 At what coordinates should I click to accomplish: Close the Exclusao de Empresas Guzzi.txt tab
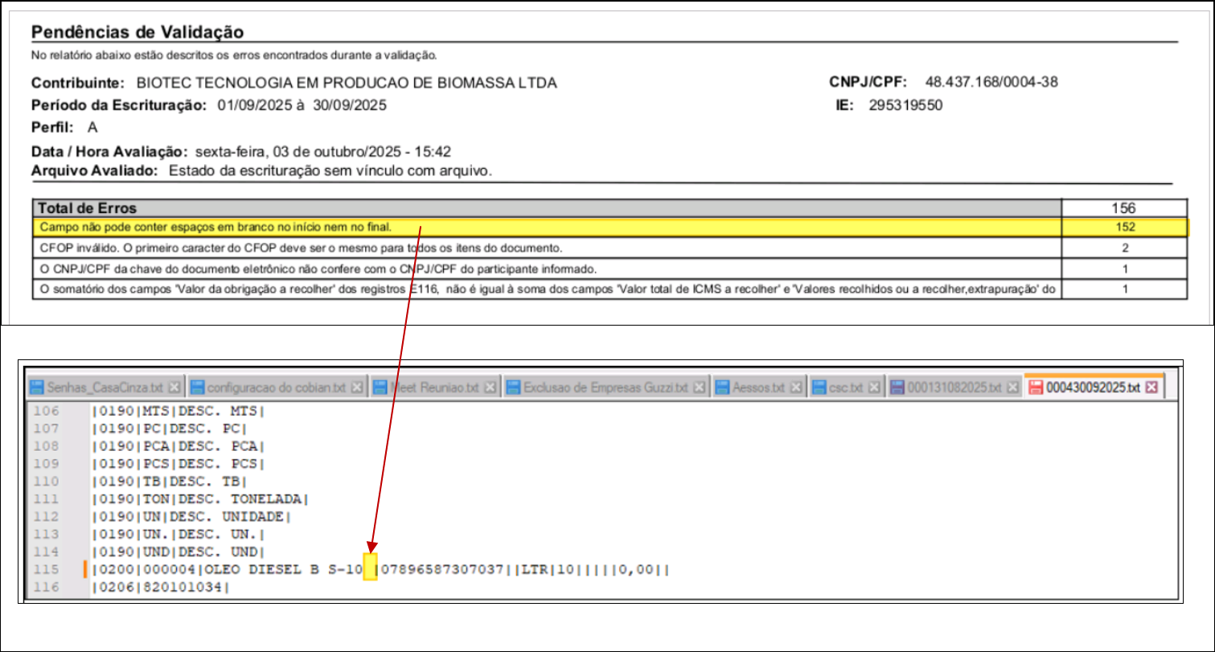[x=700, y=388]
